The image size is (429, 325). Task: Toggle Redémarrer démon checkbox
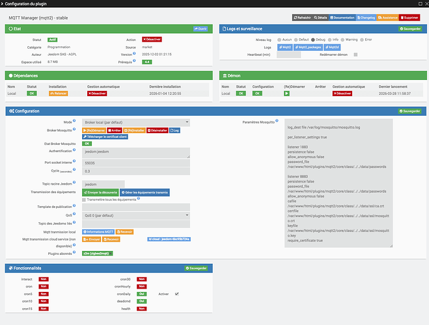(355, 55)
